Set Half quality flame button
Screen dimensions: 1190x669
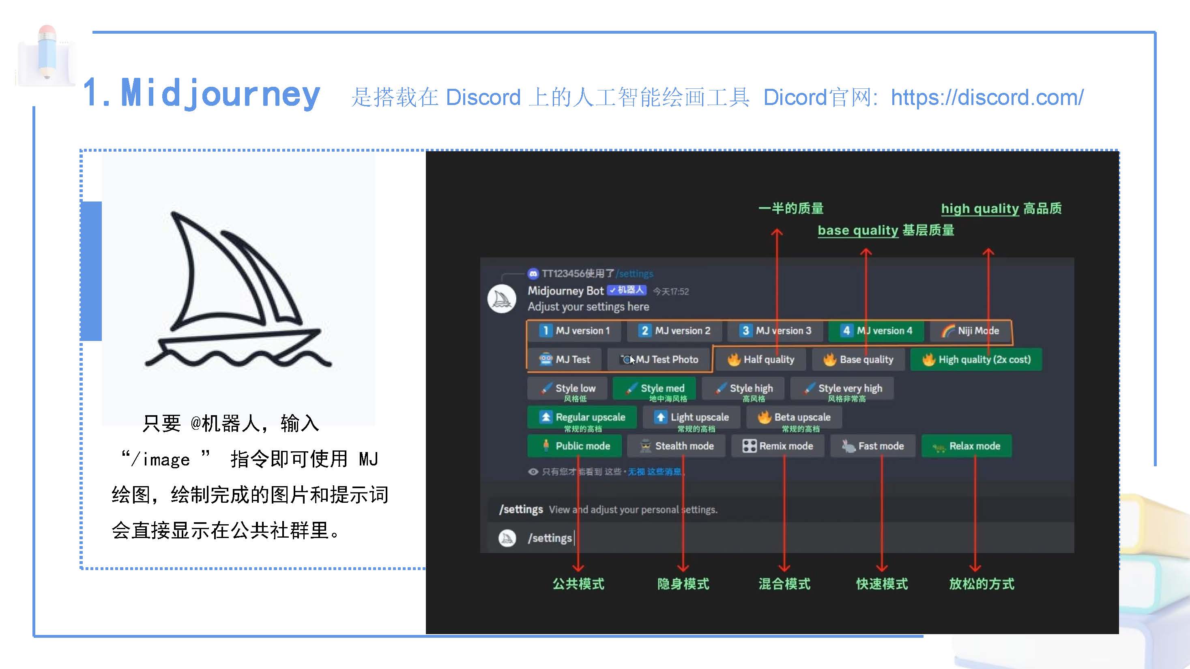[760, 359]
